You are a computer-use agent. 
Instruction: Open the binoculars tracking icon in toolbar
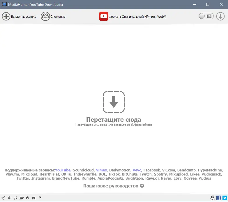tap(45, 16)
